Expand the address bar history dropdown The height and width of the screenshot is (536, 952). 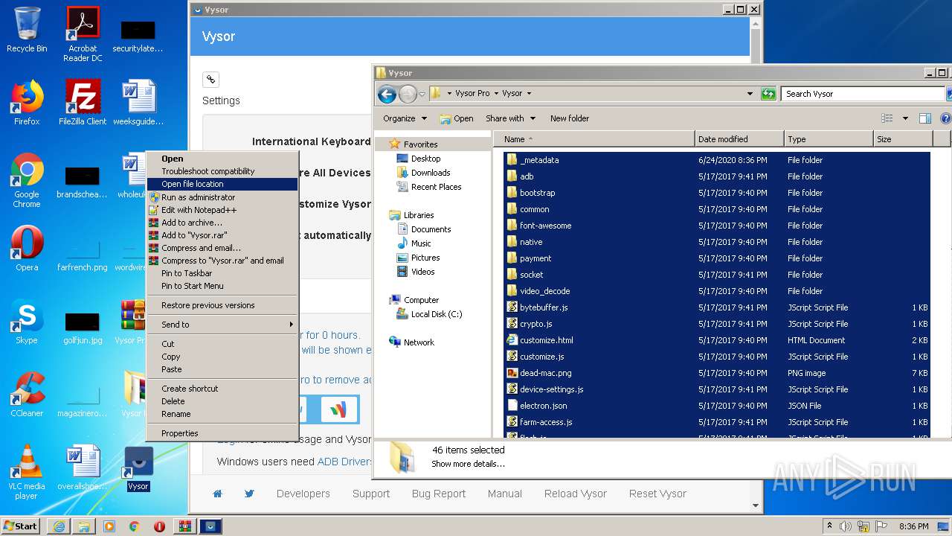[x=750, y=94]
